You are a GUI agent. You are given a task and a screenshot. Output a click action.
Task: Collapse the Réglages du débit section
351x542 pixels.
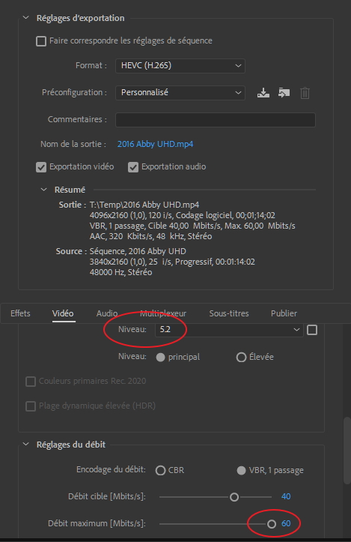[26, 445]
